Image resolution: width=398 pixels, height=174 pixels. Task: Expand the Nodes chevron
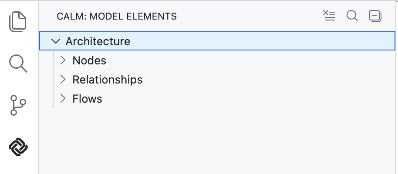click(63, 60)
